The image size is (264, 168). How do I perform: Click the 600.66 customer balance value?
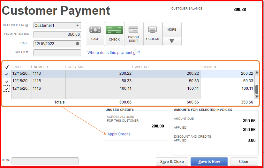tap(240, 10)
